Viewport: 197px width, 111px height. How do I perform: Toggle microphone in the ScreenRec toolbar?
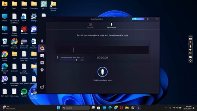(x=191, y=47)
